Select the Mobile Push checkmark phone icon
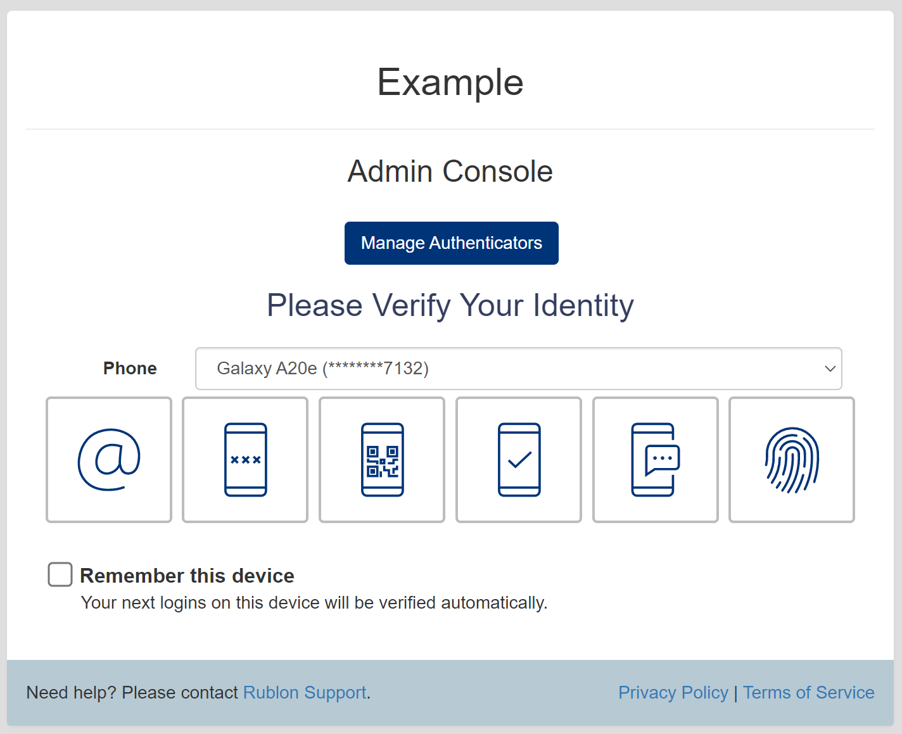The height and width of the screenshot is (734, 902). [x=519, y=460]
